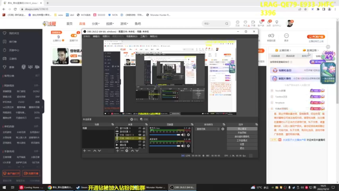Open OBS 编辑(E) menu
The height and width of the screenshot is (191, 339).
pyautogui.click(x=96, y=37)
